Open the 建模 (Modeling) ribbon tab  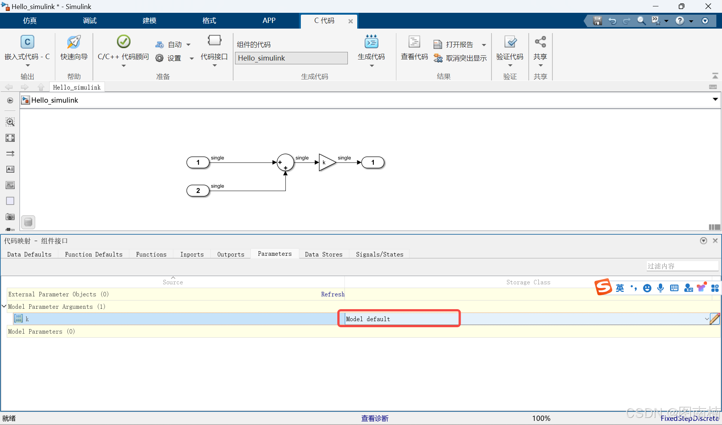click(x=149, y=21)
